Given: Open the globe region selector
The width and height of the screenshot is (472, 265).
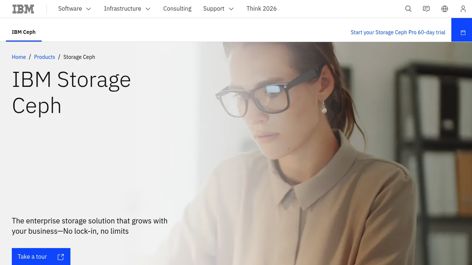Looking at the screenshot, I should point(445,9).
